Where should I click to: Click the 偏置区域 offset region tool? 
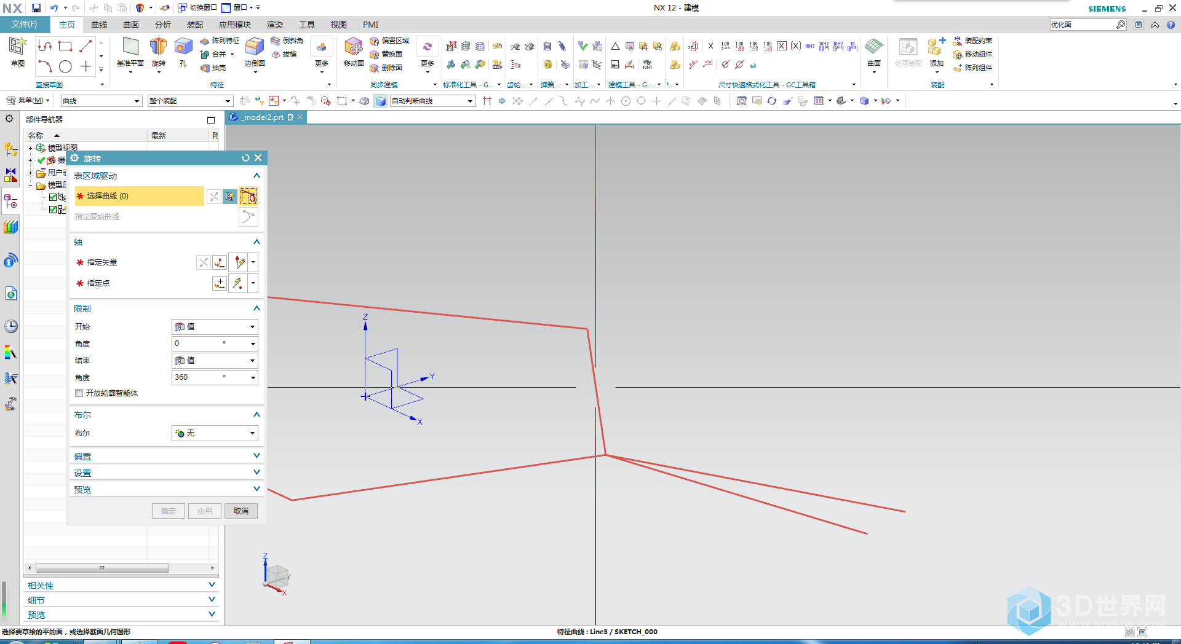(389, 41)
